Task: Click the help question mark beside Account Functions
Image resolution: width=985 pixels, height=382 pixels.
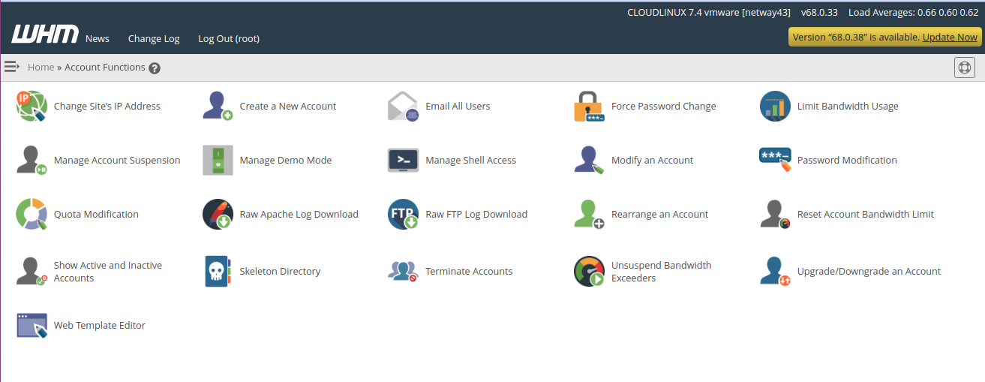Action: point(155,68)
